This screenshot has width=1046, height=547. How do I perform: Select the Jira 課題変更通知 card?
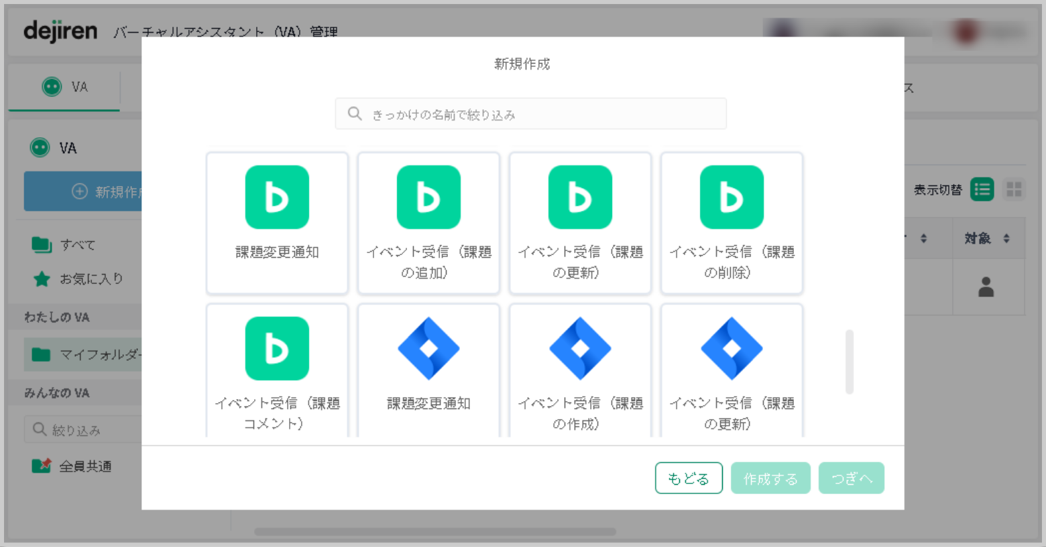[x=428, y=371]
